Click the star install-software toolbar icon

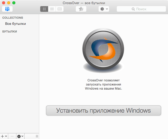(x=81, y=9)
